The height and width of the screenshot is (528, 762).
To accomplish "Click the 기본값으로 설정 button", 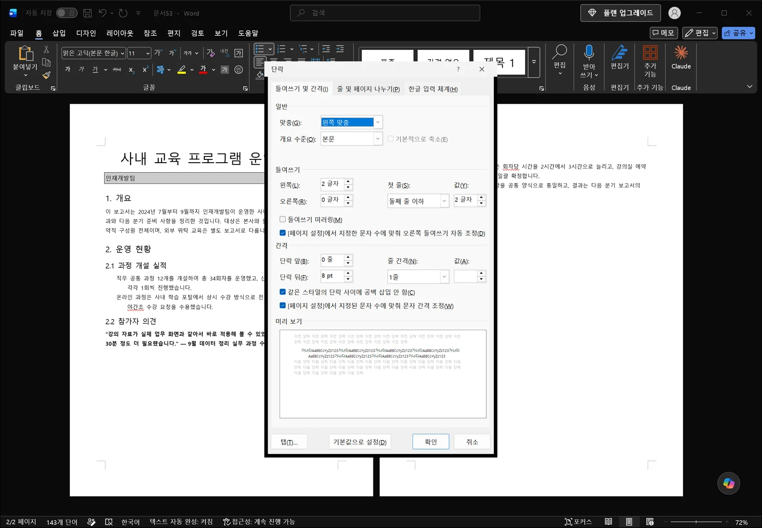I will point(360,441).
